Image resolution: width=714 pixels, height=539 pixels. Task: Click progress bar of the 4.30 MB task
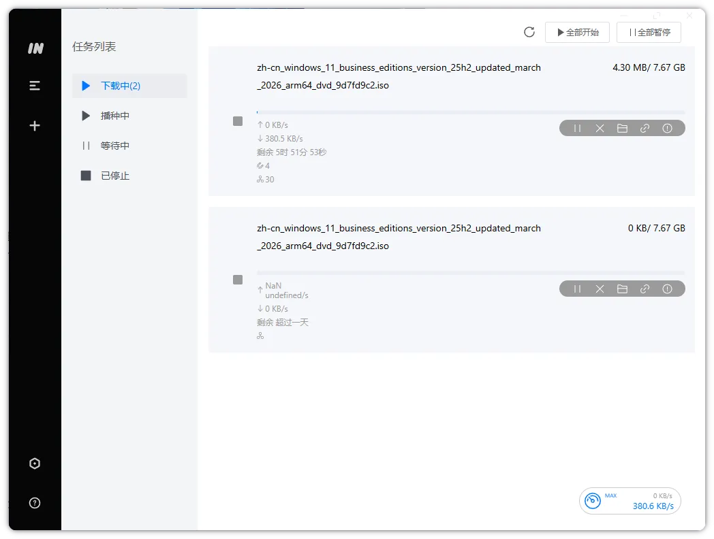click(x=471, y=112)
